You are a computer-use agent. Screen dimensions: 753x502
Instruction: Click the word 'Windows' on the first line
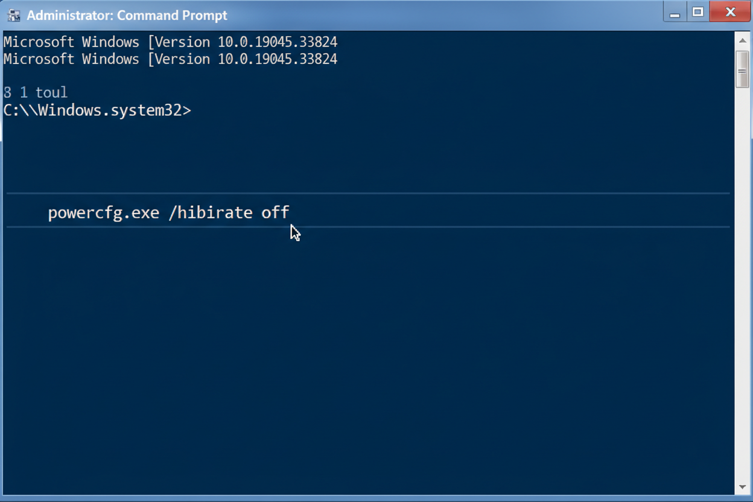coord(110,42)
